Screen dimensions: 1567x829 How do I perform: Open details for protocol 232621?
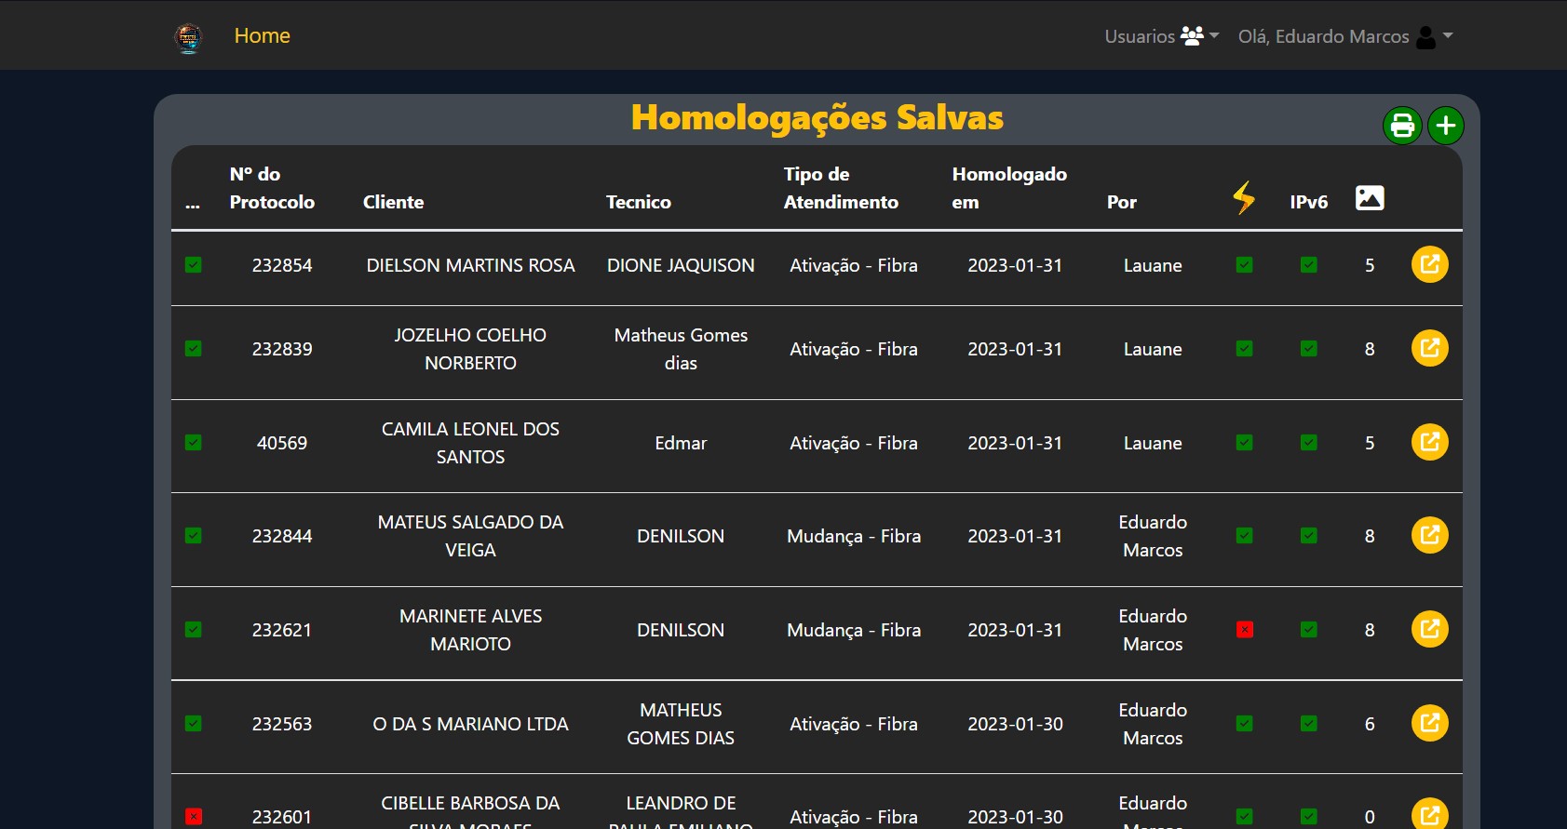(1429, 630)
